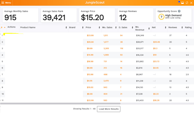Click the Opportunity Score help question icon
The width and height of the screenshot is (194, 113).
click(179, 11)
